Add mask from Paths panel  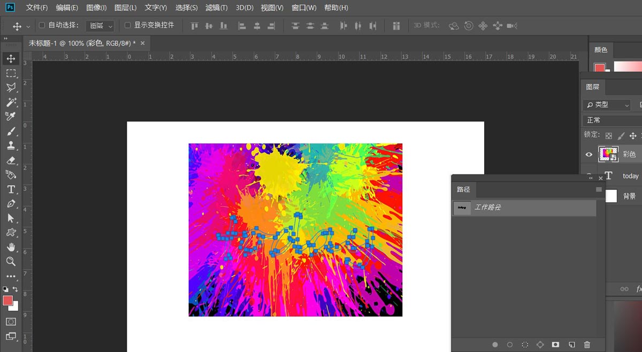(x=555, y=345)
